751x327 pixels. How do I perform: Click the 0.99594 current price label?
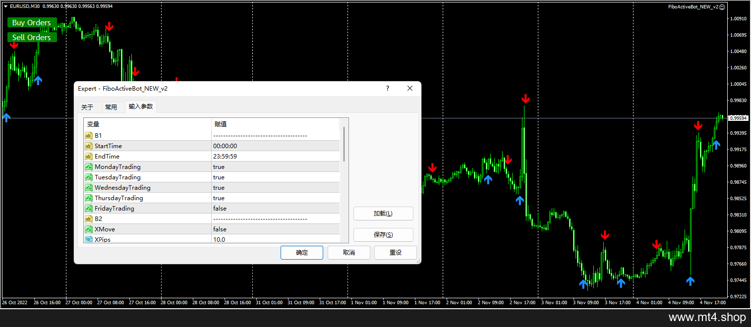[739, 118]
